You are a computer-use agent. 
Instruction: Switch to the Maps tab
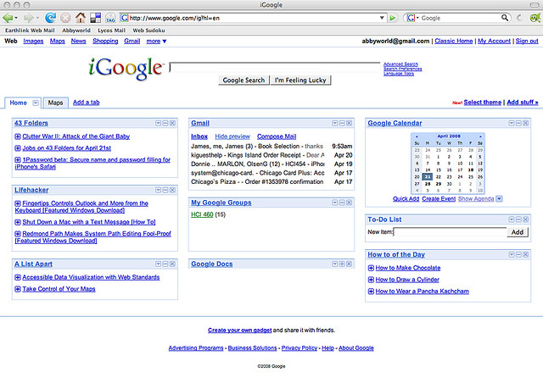click(54, 103)
